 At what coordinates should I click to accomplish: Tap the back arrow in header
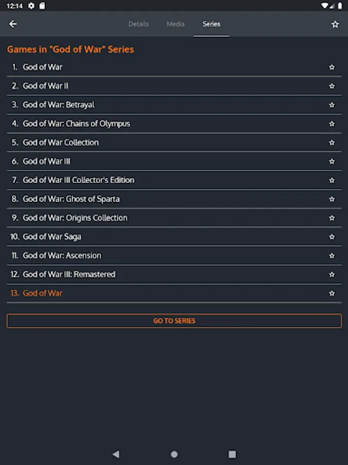click(x=13, y=24)
